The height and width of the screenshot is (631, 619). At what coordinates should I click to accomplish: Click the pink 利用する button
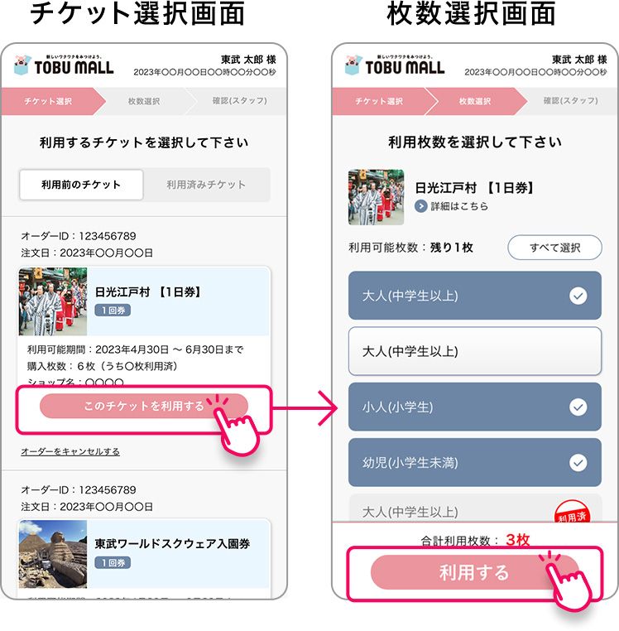coord(475,572)
